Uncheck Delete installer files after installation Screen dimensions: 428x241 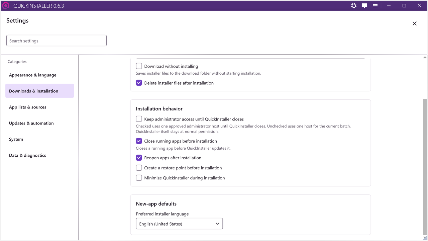click(139, 83)
